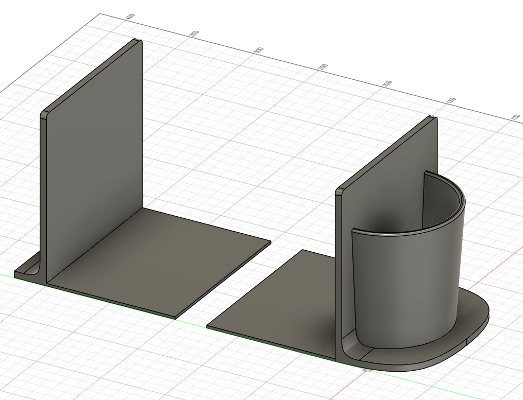The width and height of the screenshot is (523, 400).
Task: Click the grid ruler label "200"
Action: point(387,84)
